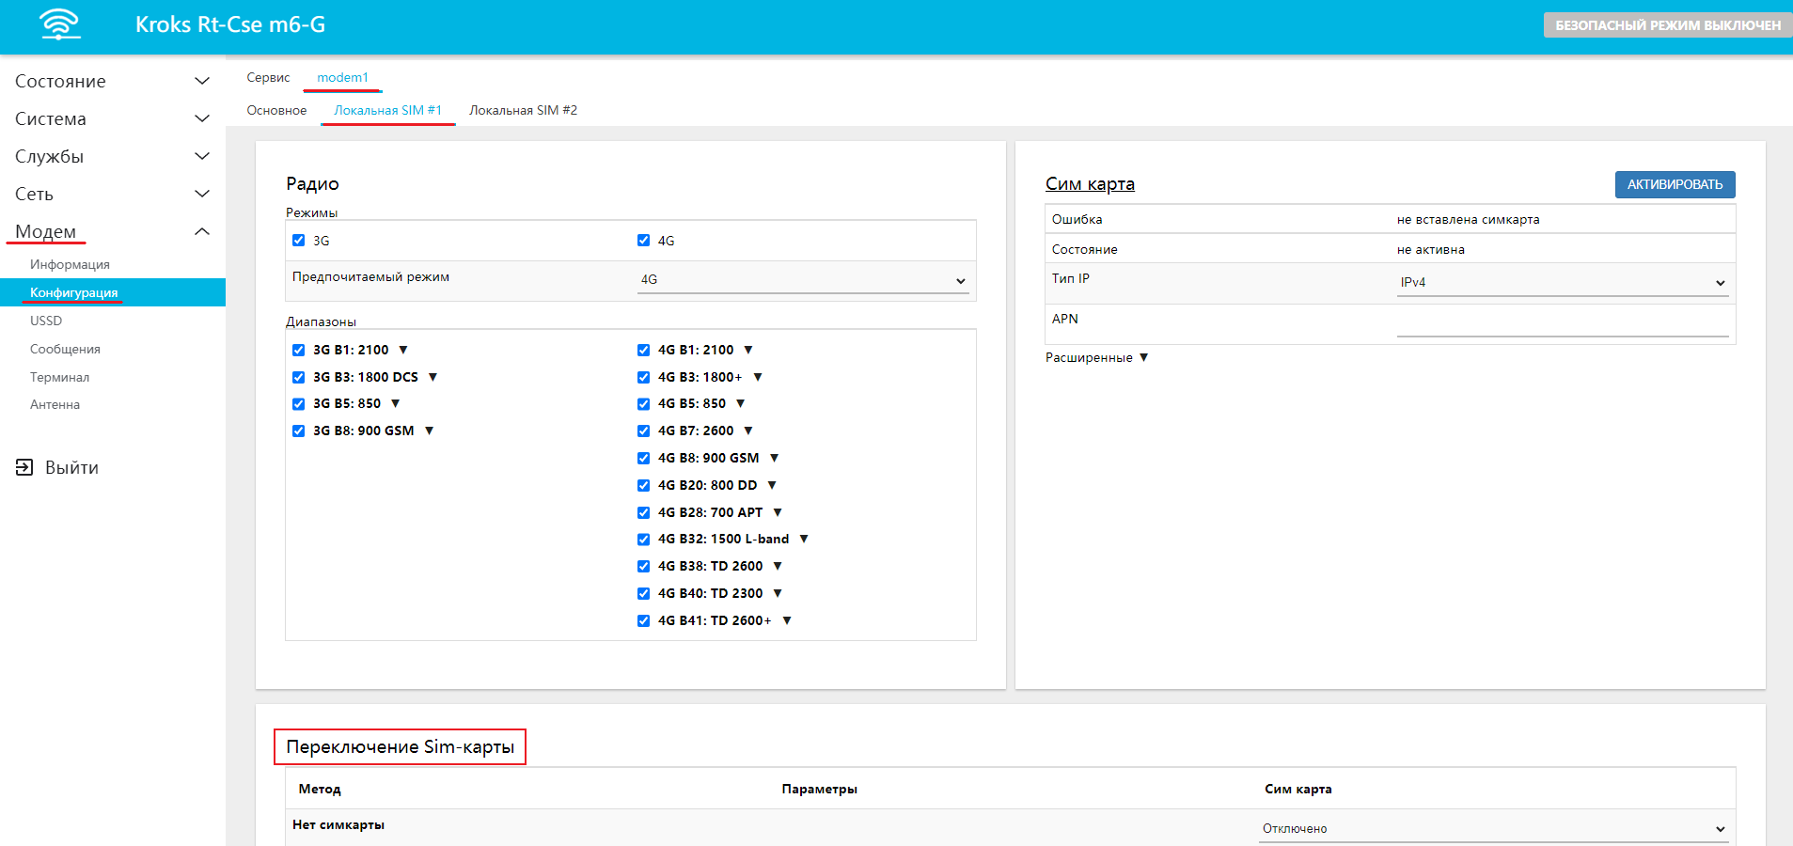This screenshot has width=1793, height=846.
Task: Click the Wi-Fi router logo icon
Action: pos(60,24)
